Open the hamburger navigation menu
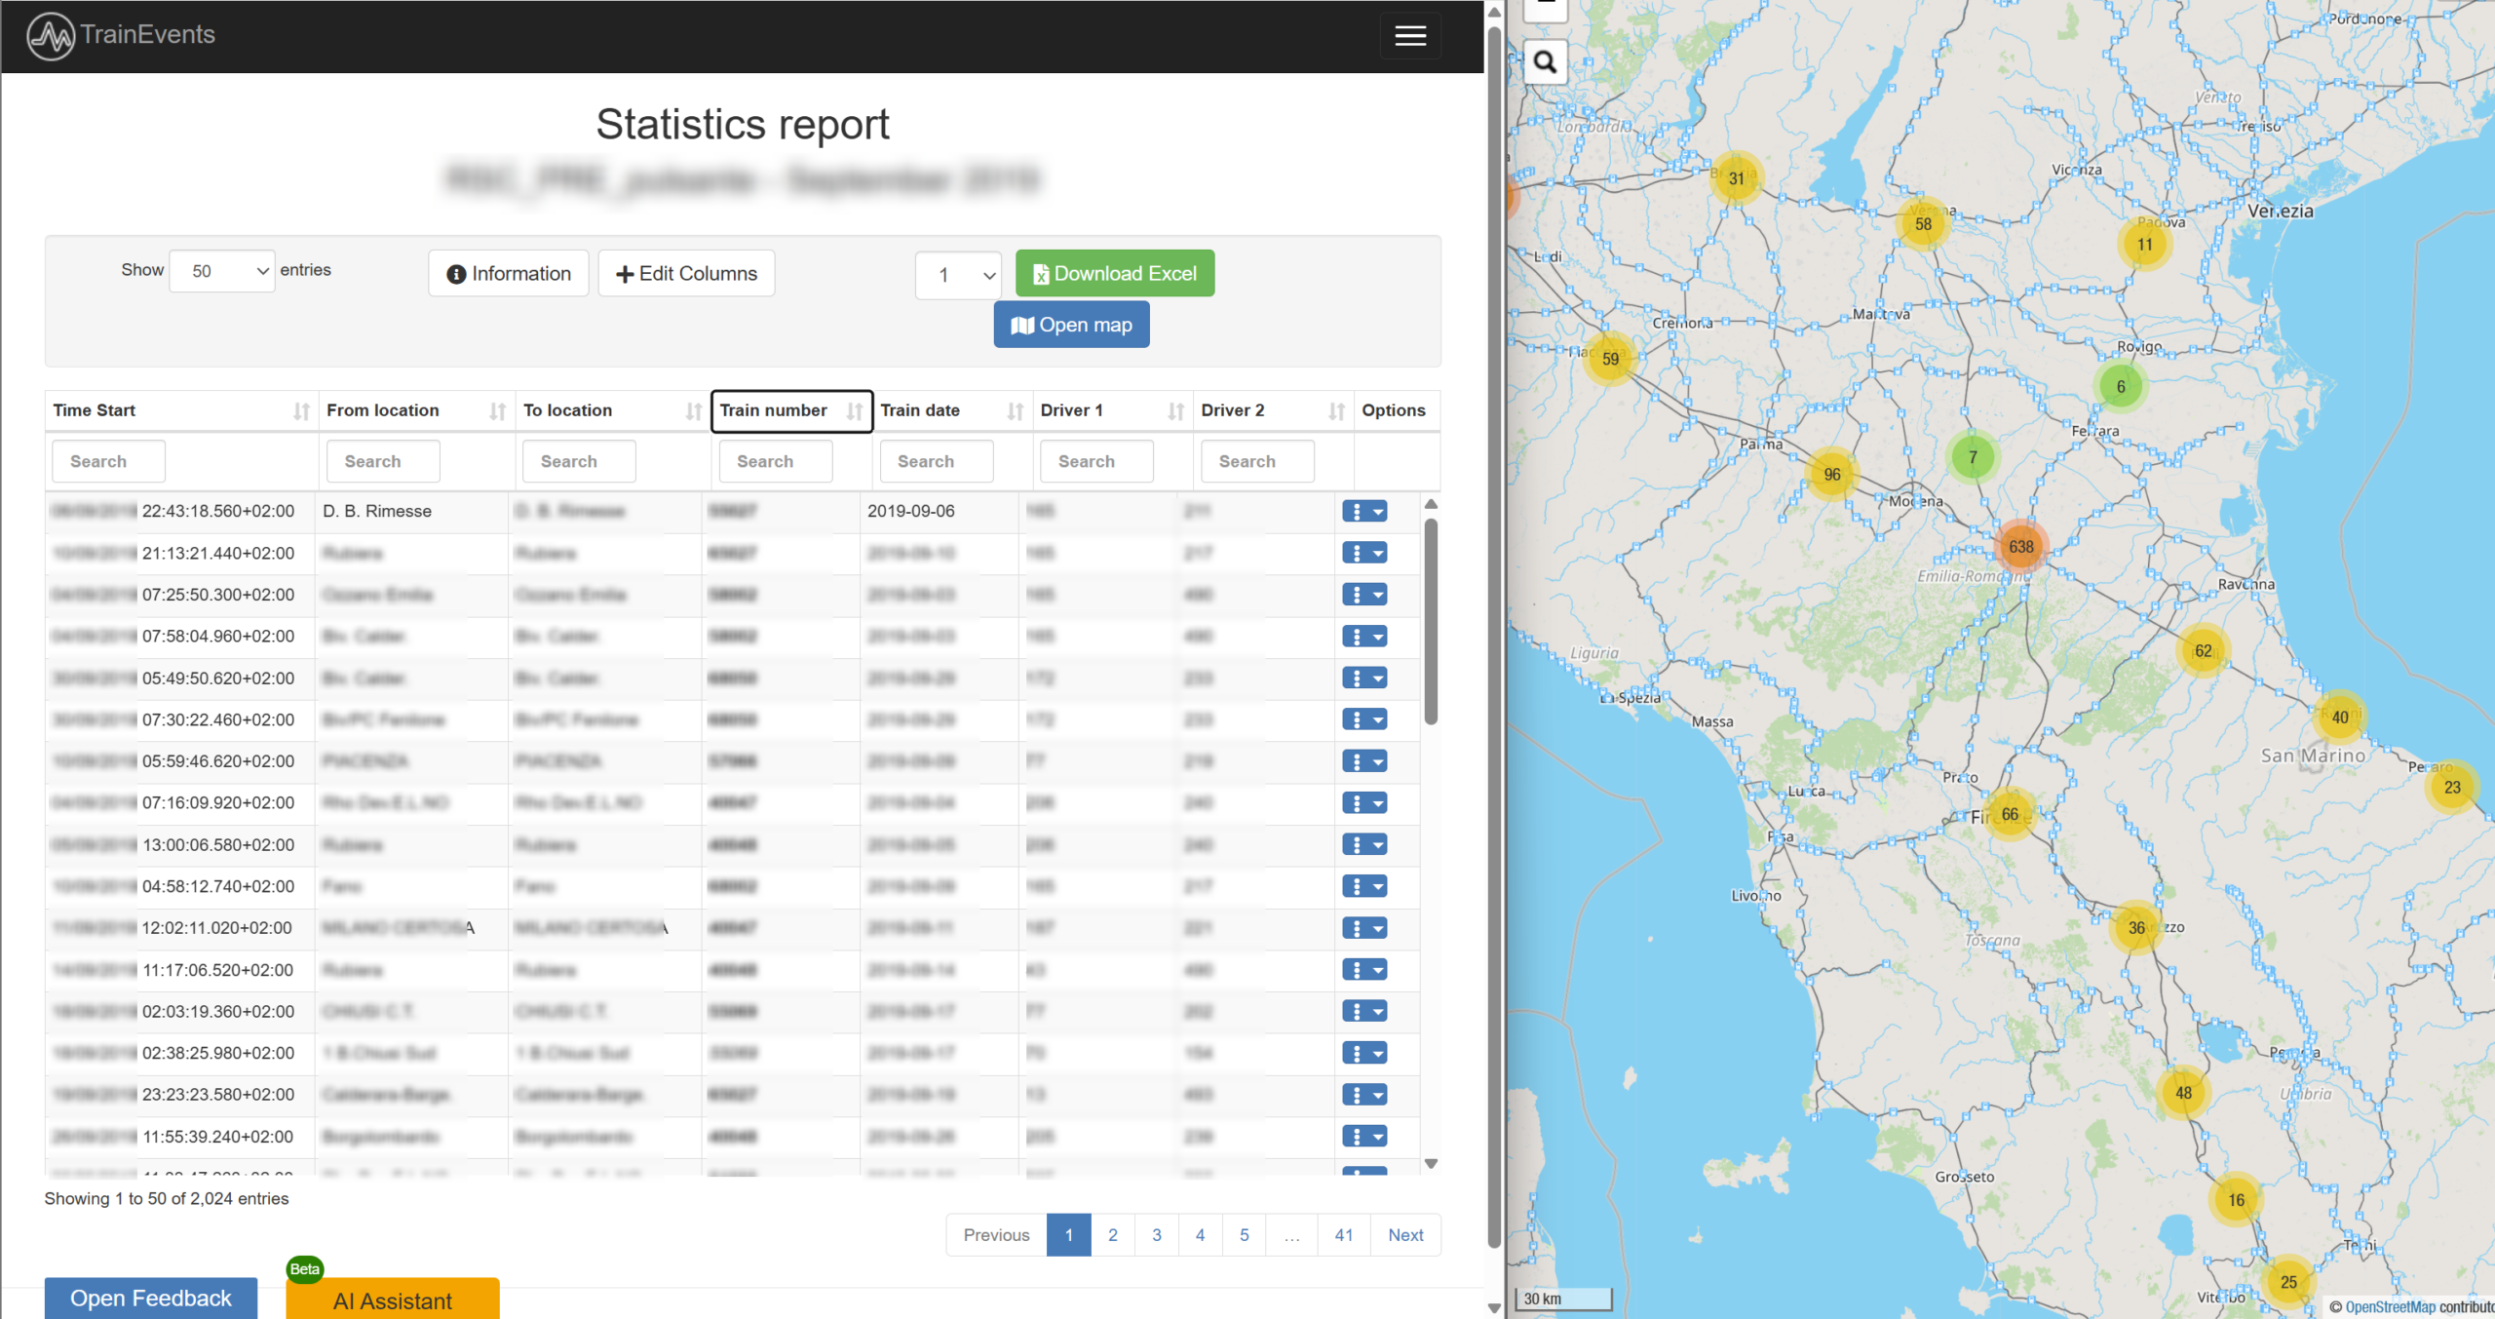This screenshot has width=2495, height=1319. [1409, 35]
